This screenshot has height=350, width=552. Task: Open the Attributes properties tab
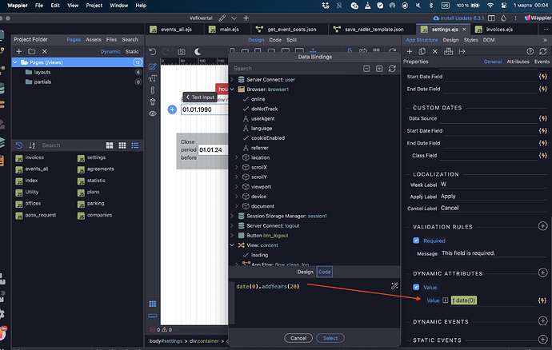(x=518, y=62)
